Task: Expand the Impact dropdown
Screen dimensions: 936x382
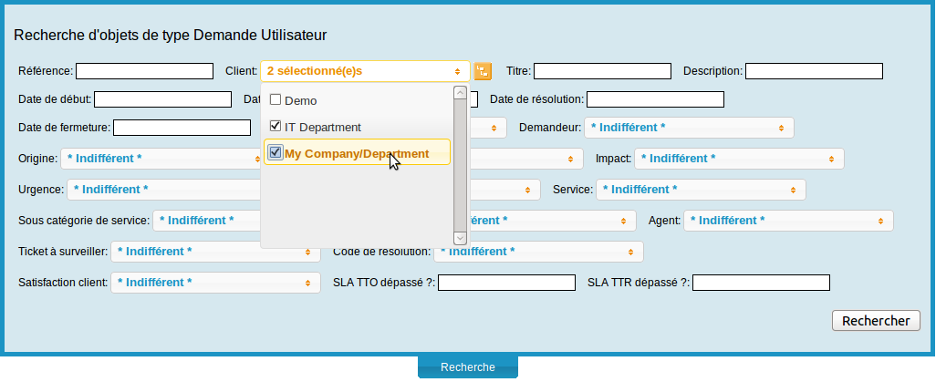Action: tap(738, 159)
